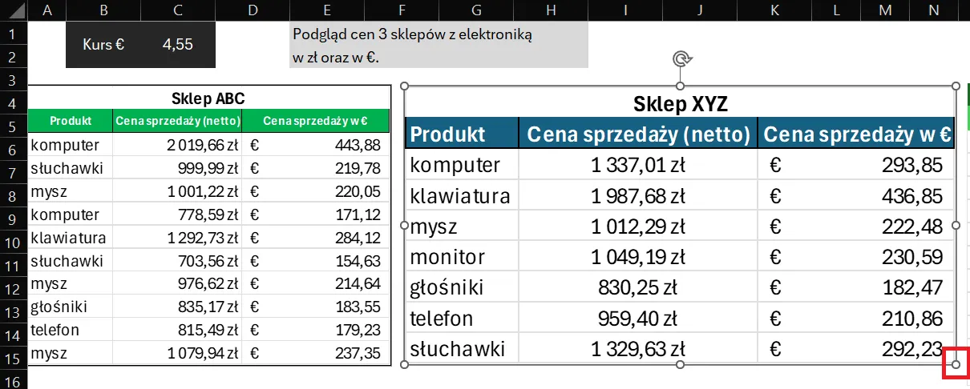The image size is (970, 389).
Task: Select row 16 header
Action: [x=13, y=381]
